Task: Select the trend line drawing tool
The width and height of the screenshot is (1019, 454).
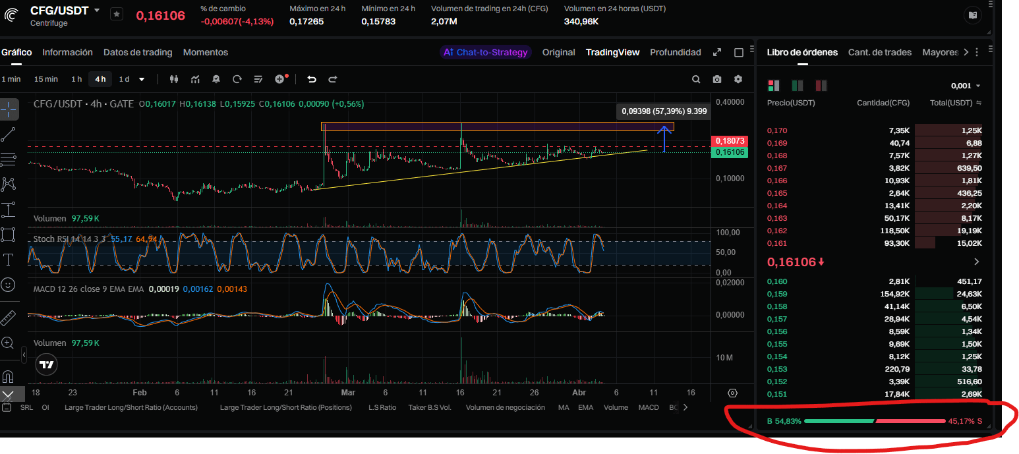Action: click(x=9, y=134)
